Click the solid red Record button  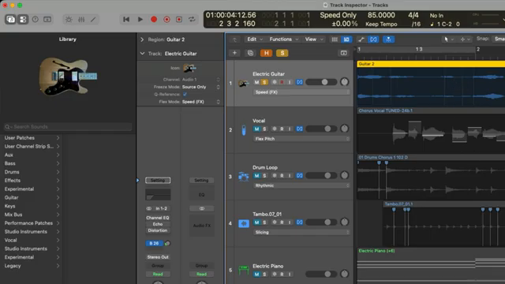click(154, 19)
